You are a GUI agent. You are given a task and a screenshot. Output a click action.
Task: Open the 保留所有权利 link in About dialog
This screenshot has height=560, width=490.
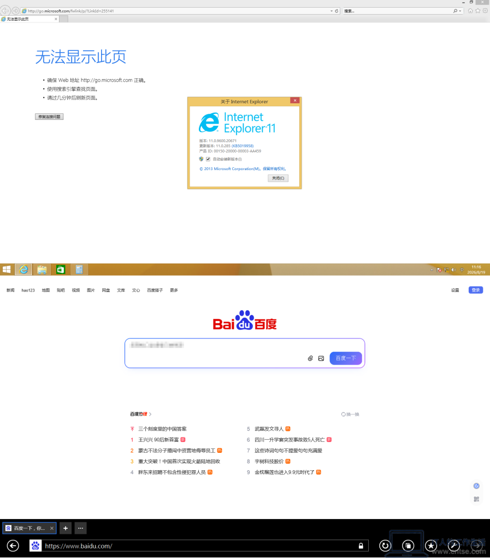click(274, 169)
